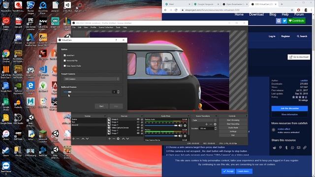Move scene up in Scenes panel
This screenshot has height=177, width=315.
coord(83,139)
